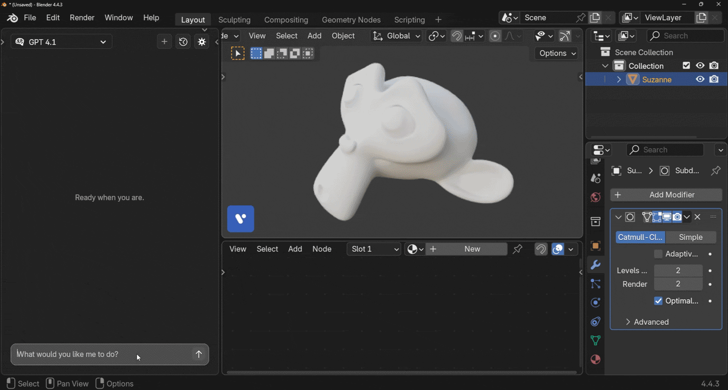This screenshot has width=728, height=390.
Task: Enable the Adaptive subdivision checkbox
Action: pyautogui.click(x=658, y=254)
